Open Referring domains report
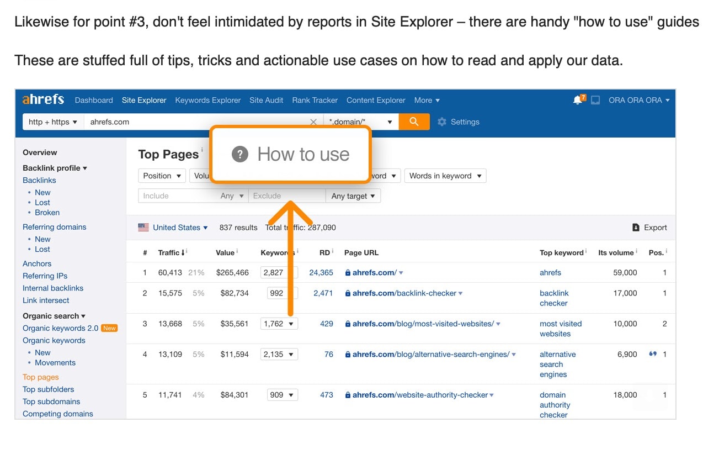This screenshot has height=454, width=703. [55, 226]
